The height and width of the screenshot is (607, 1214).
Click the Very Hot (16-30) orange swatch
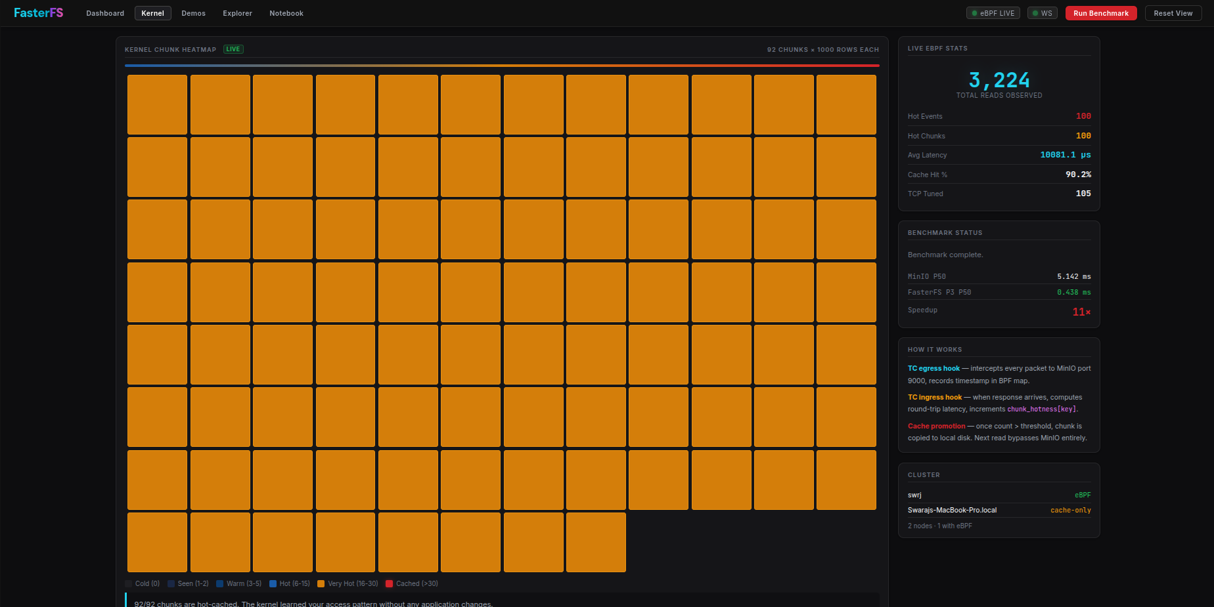321,583
